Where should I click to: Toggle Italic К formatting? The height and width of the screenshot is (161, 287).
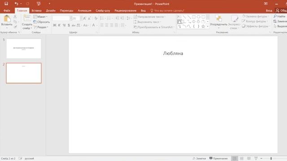click(59, 25)
